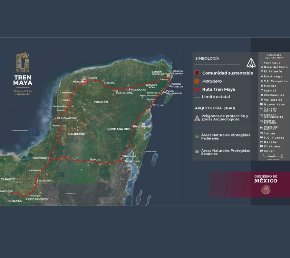Click '5 S.F. Campeche' in station list
290x258 pixels.
coord(274,81)
